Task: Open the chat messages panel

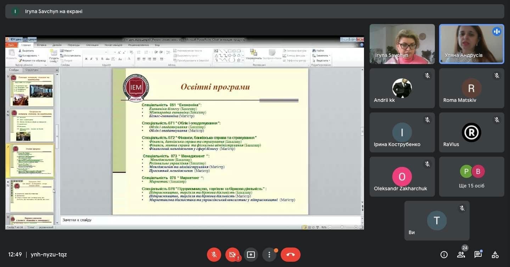Action: pos(478,255)
